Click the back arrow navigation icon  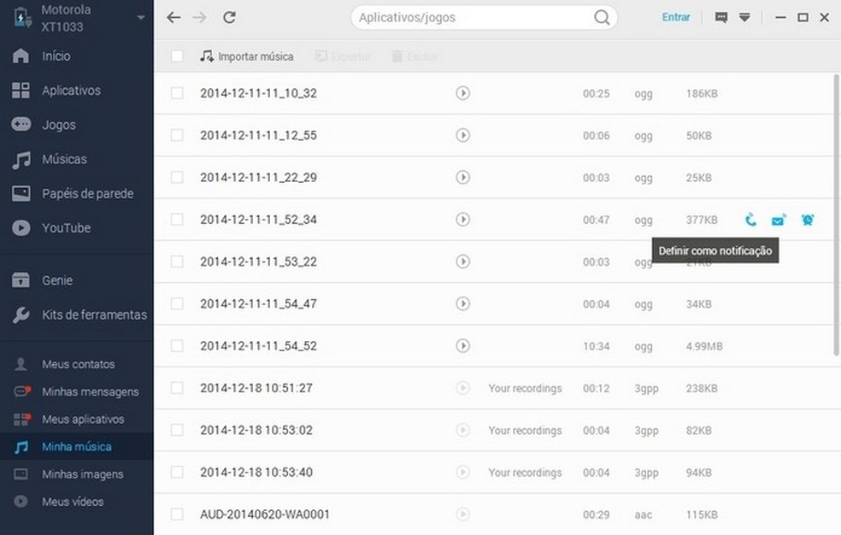[x=173, y=18]
